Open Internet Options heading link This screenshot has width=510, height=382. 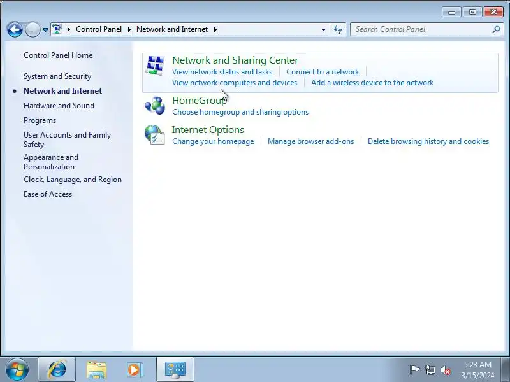pos(208,130)
